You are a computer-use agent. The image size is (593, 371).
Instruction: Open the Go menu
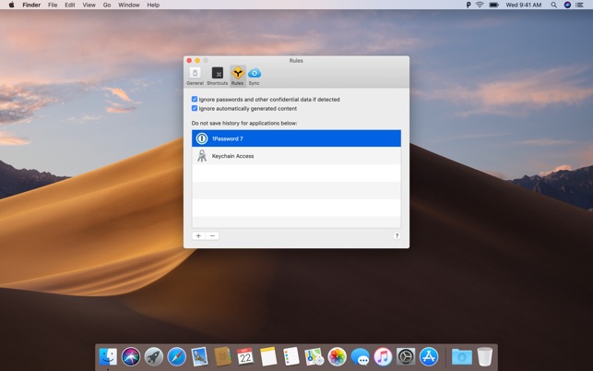[x=107, y=5]
